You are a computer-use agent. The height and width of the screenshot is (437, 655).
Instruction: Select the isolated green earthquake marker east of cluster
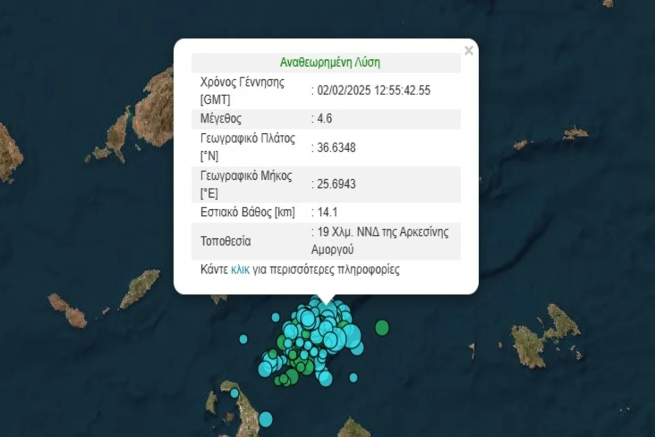382,328
